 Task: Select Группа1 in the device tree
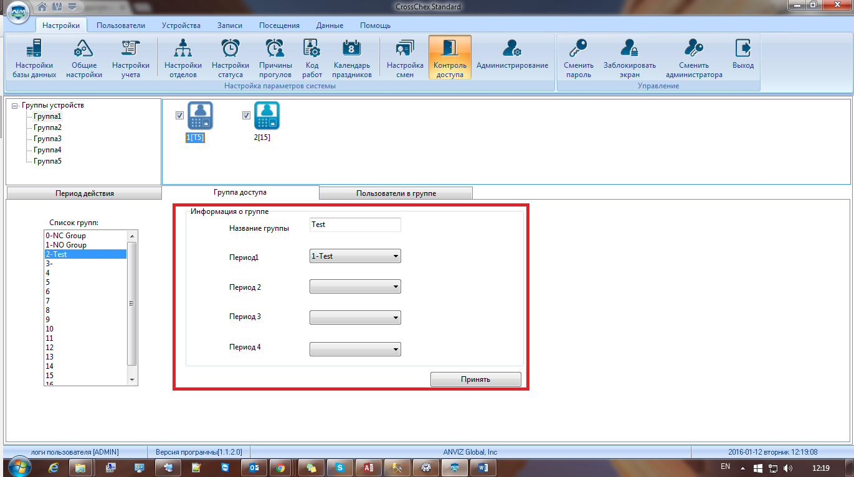click(x=47, y=116)
